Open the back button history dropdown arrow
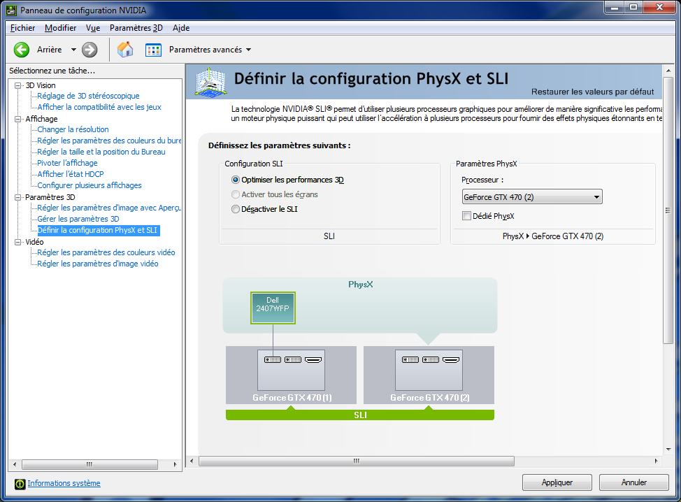 73,50
